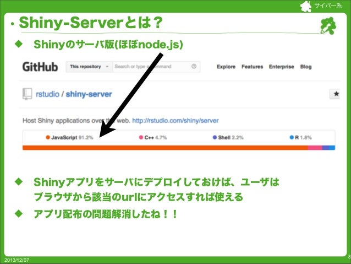Click the アプリ配布の問題解消したね bullet text

coord(106,214)
